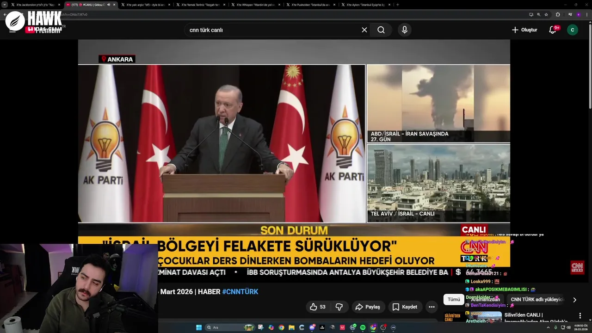Open the account avatar menu
The image size is (592, 333).
coord(573,30)
